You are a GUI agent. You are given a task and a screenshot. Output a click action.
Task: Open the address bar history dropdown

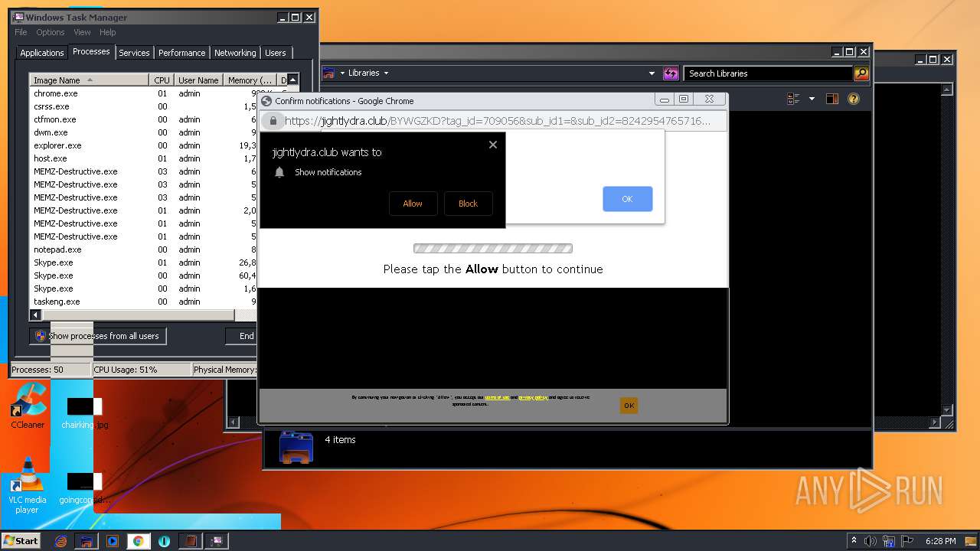tap(652, 73)
